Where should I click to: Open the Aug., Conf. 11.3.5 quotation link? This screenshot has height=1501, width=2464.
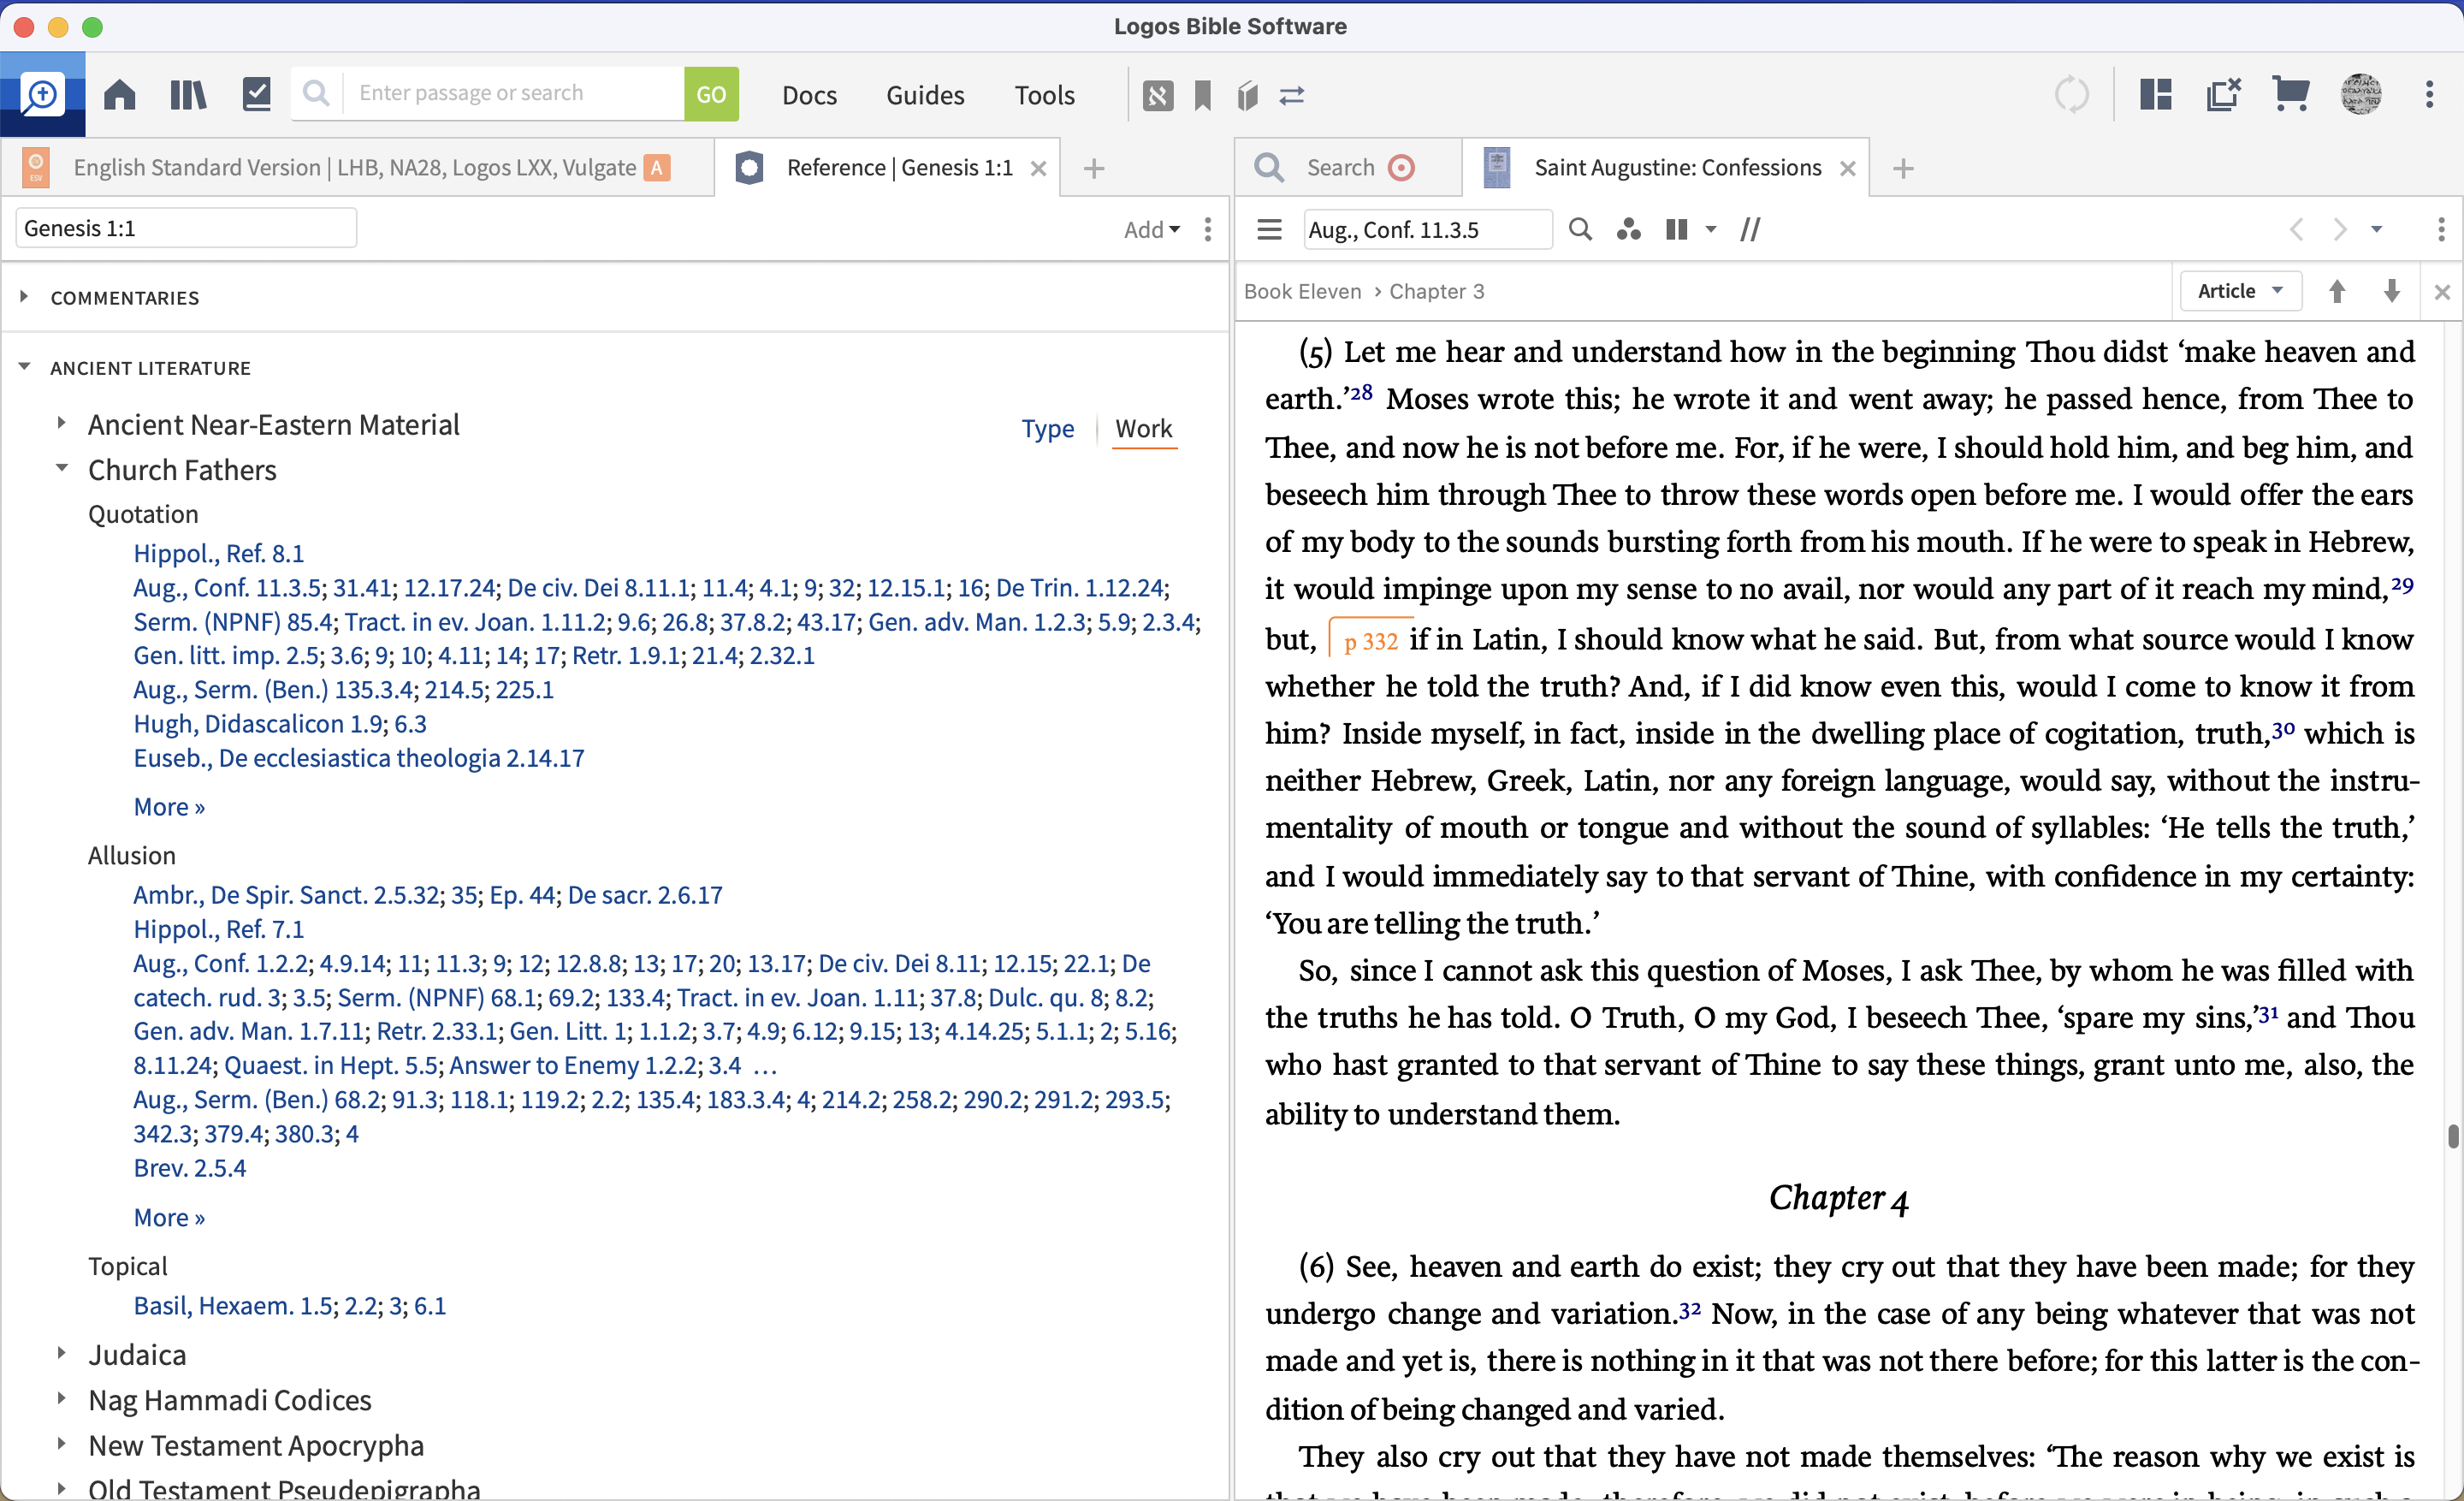coord(227,588)
